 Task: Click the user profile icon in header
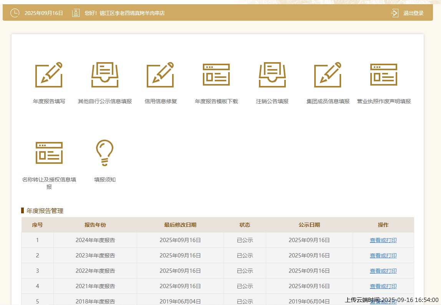pos(76,13)
